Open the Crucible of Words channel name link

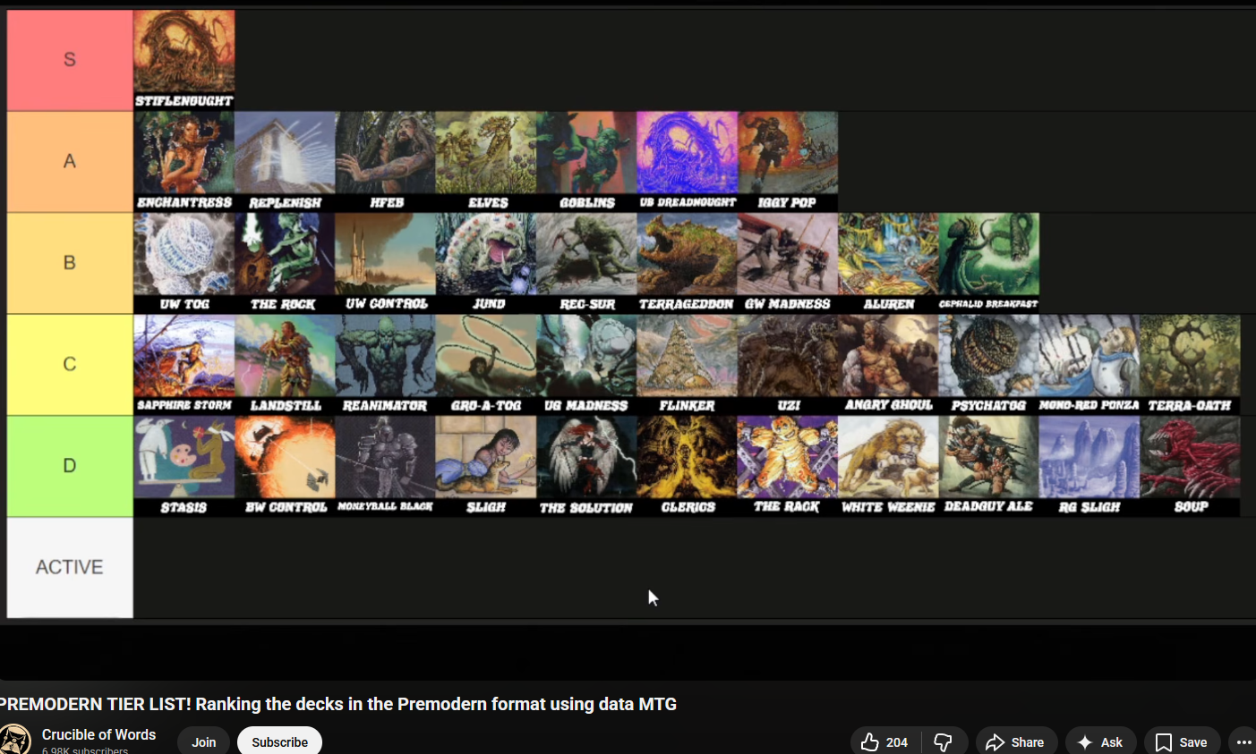pyautogui.click(x=98, y=734)
